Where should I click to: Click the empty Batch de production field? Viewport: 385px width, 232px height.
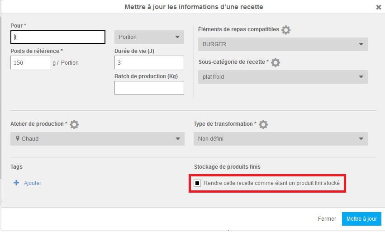(149, 88)
